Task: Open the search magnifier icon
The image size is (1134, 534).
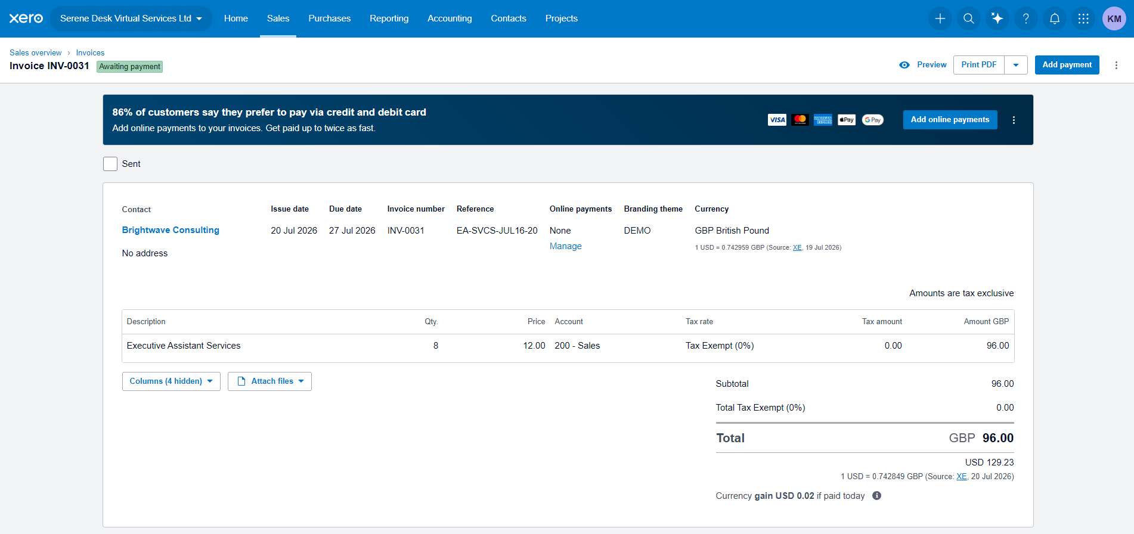Action: [969, 18]
